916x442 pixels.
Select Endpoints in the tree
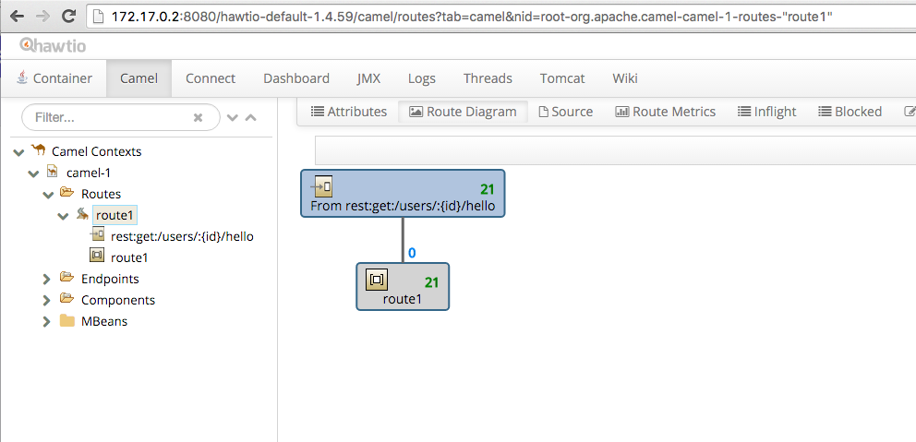click(110, 279)
